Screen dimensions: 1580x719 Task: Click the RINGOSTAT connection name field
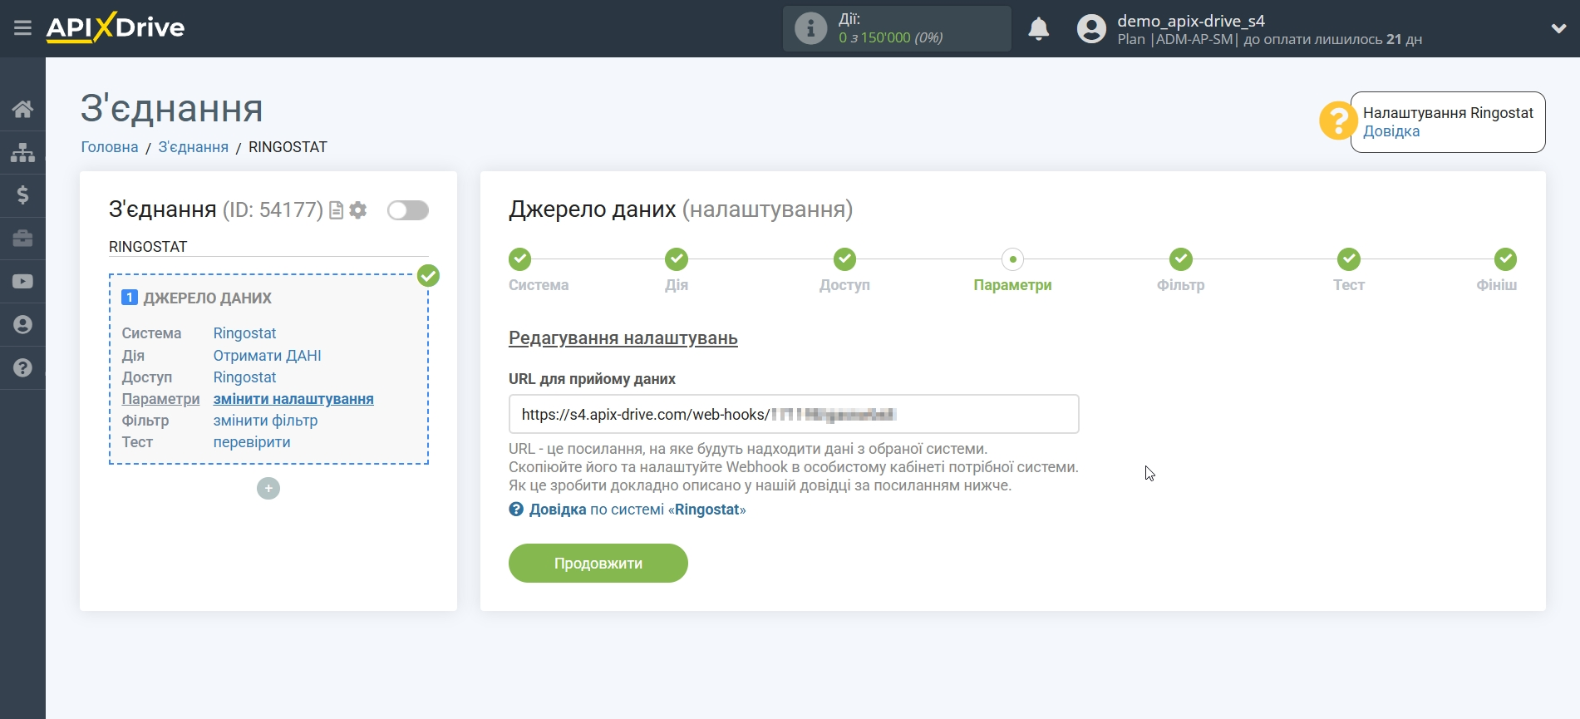(268, 247)
